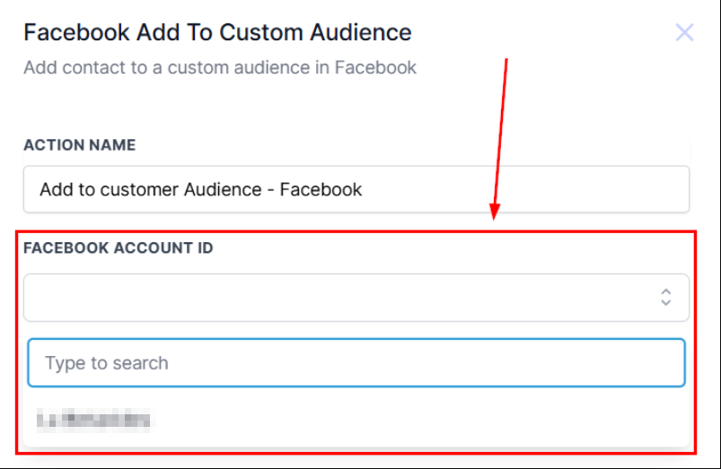Collapse the account list with the selector arrows
The height and width of the screenshot is (469, 721).
click(665, 297)
